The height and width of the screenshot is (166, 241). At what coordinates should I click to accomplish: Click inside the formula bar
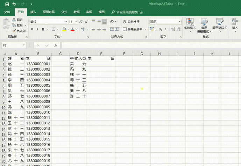151,45
